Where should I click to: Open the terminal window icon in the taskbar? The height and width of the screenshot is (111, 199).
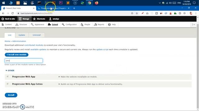click(x=39, y=3)
